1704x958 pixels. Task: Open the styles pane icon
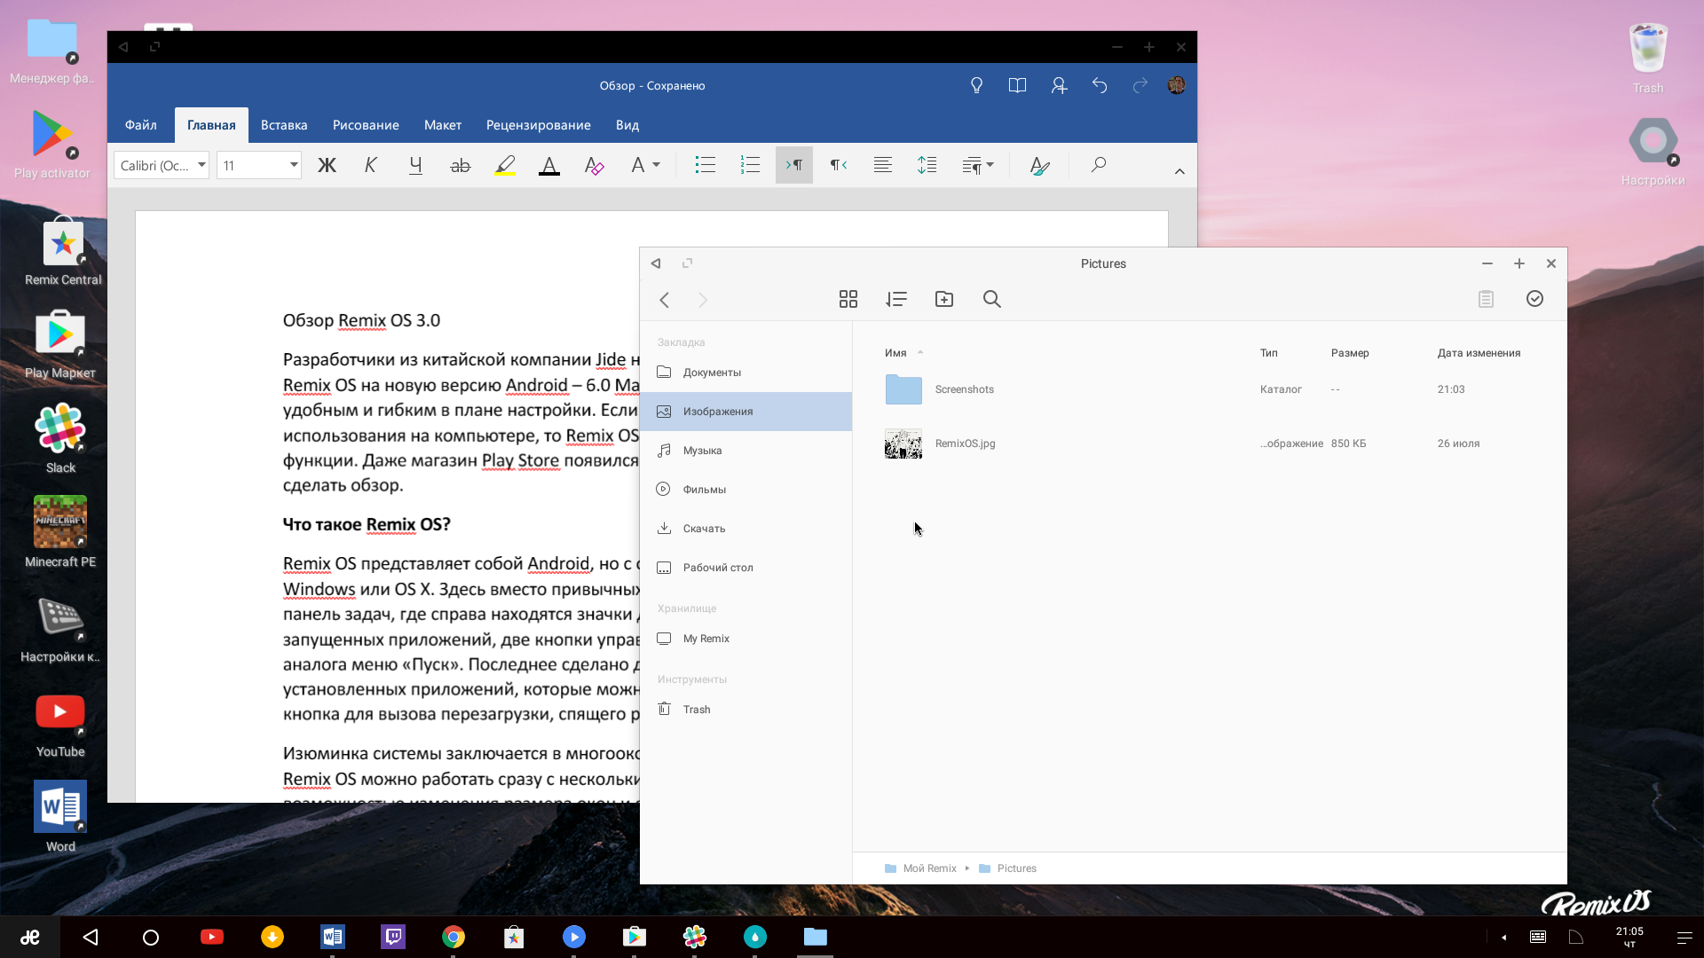pos(1040,165)
